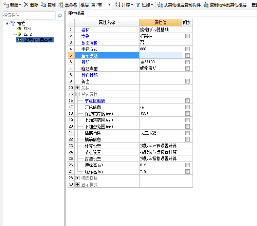Expand the 芯柱 property group
This screenshot has width=257, height=226.
click(x=77, y=88)
